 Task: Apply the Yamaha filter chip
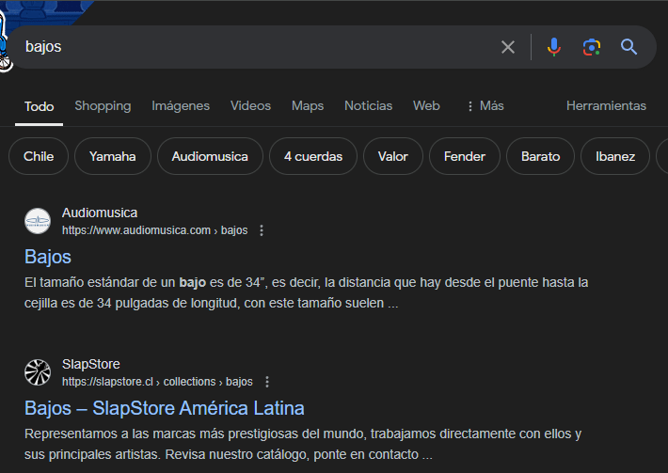[113, 156]
